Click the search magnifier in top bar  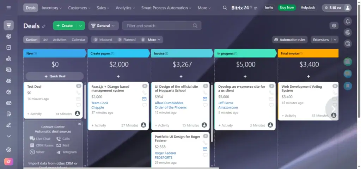pos(225,8)
